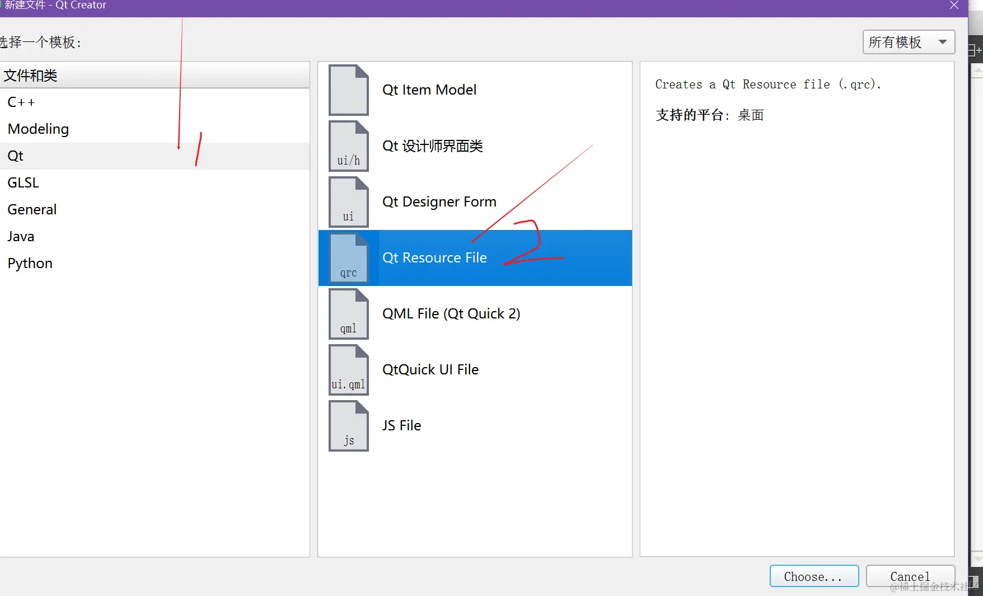Choose the Qt 设计师界面类 template
The image size is (983, 596).
(x=475, y=146)
